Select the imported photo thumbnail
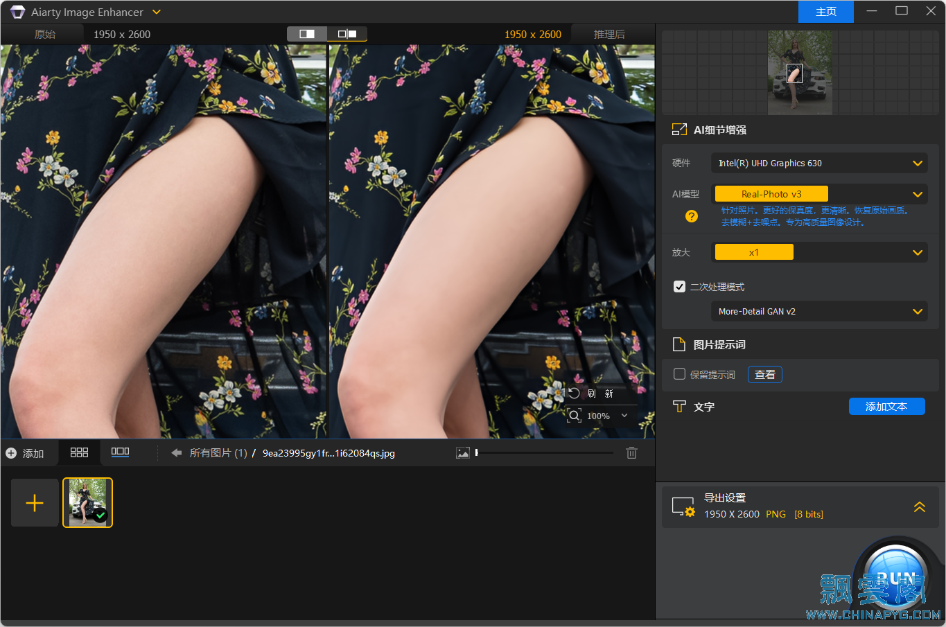The width and height of the screenshot is (946, 627). click(88, 503)
